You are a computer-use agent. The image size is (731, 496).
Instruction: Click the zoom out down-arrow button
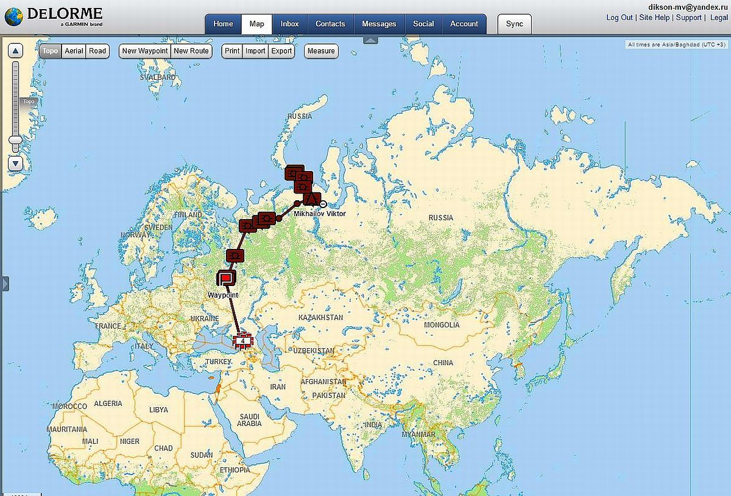(x=15, y=163)
